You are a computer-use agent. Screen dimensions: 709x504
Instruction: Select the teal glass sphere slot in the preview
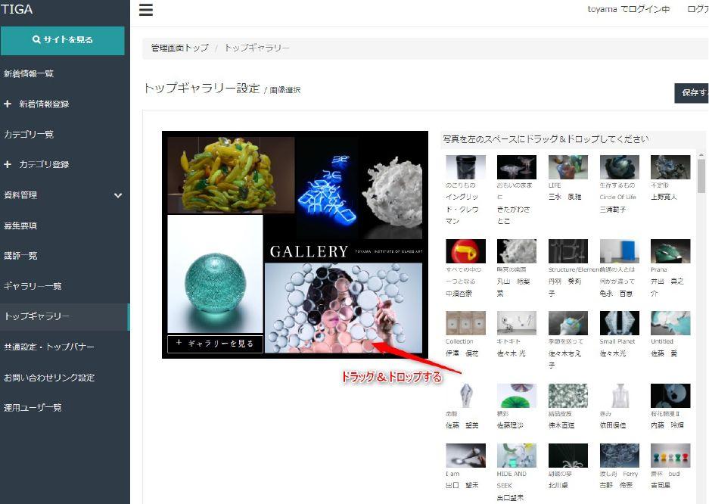[215, 274]
